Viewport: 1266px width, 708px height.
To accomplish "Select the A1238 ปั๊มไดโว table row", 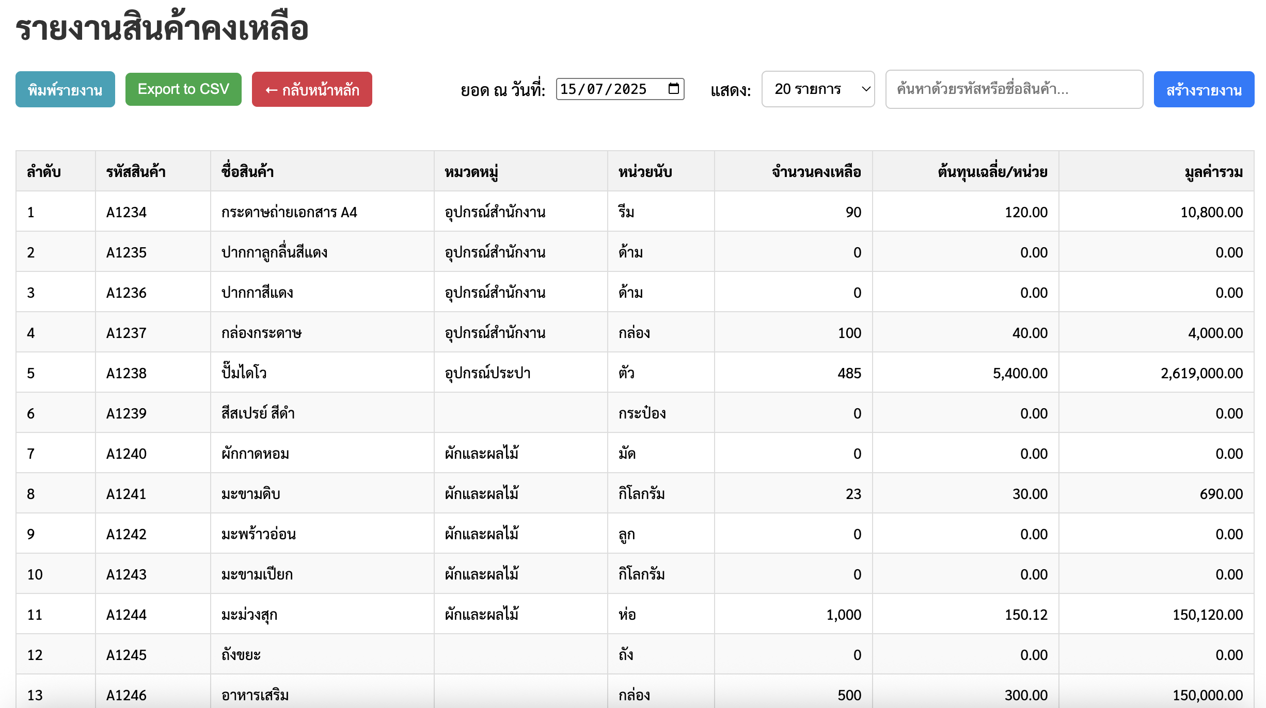I will [516, 373].
